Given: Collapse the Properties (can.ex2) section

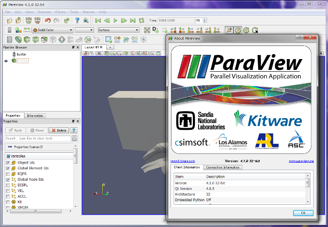Looking at the screenshot, I should coord(39,147).
